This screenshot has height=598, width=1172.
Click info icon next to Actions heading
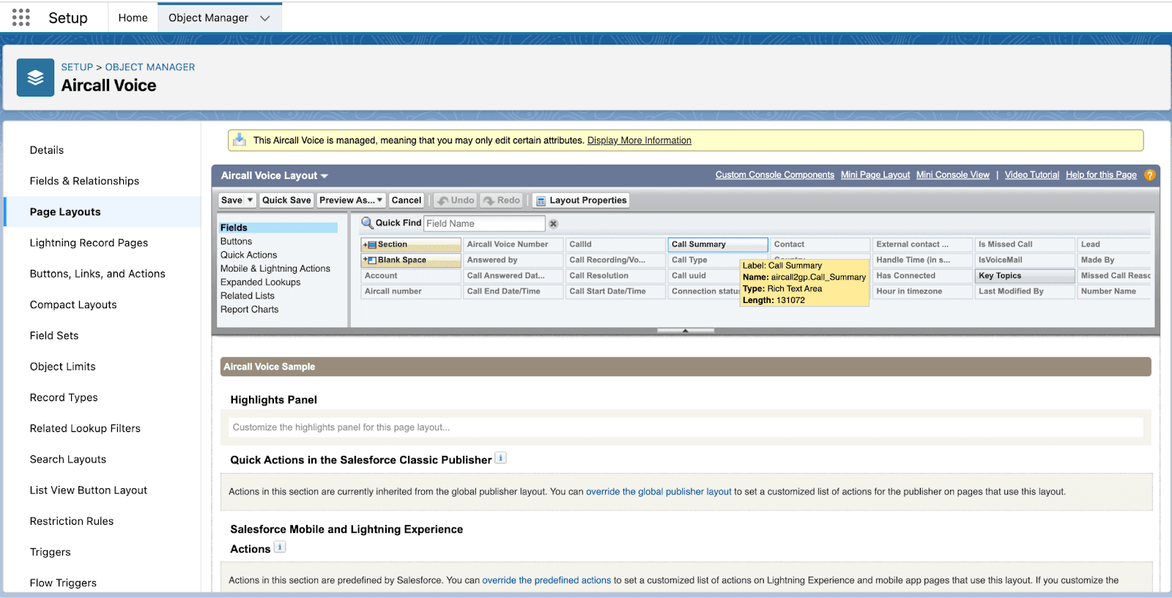pyautogui.click(x=280, y=547)
